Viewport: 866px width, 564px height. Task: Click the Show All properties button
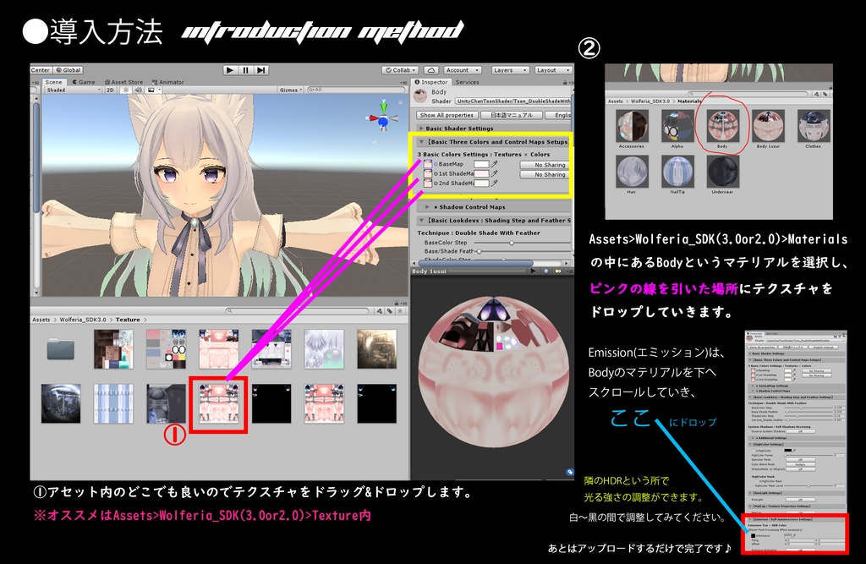pyautogui.click(x=447, y=115)
